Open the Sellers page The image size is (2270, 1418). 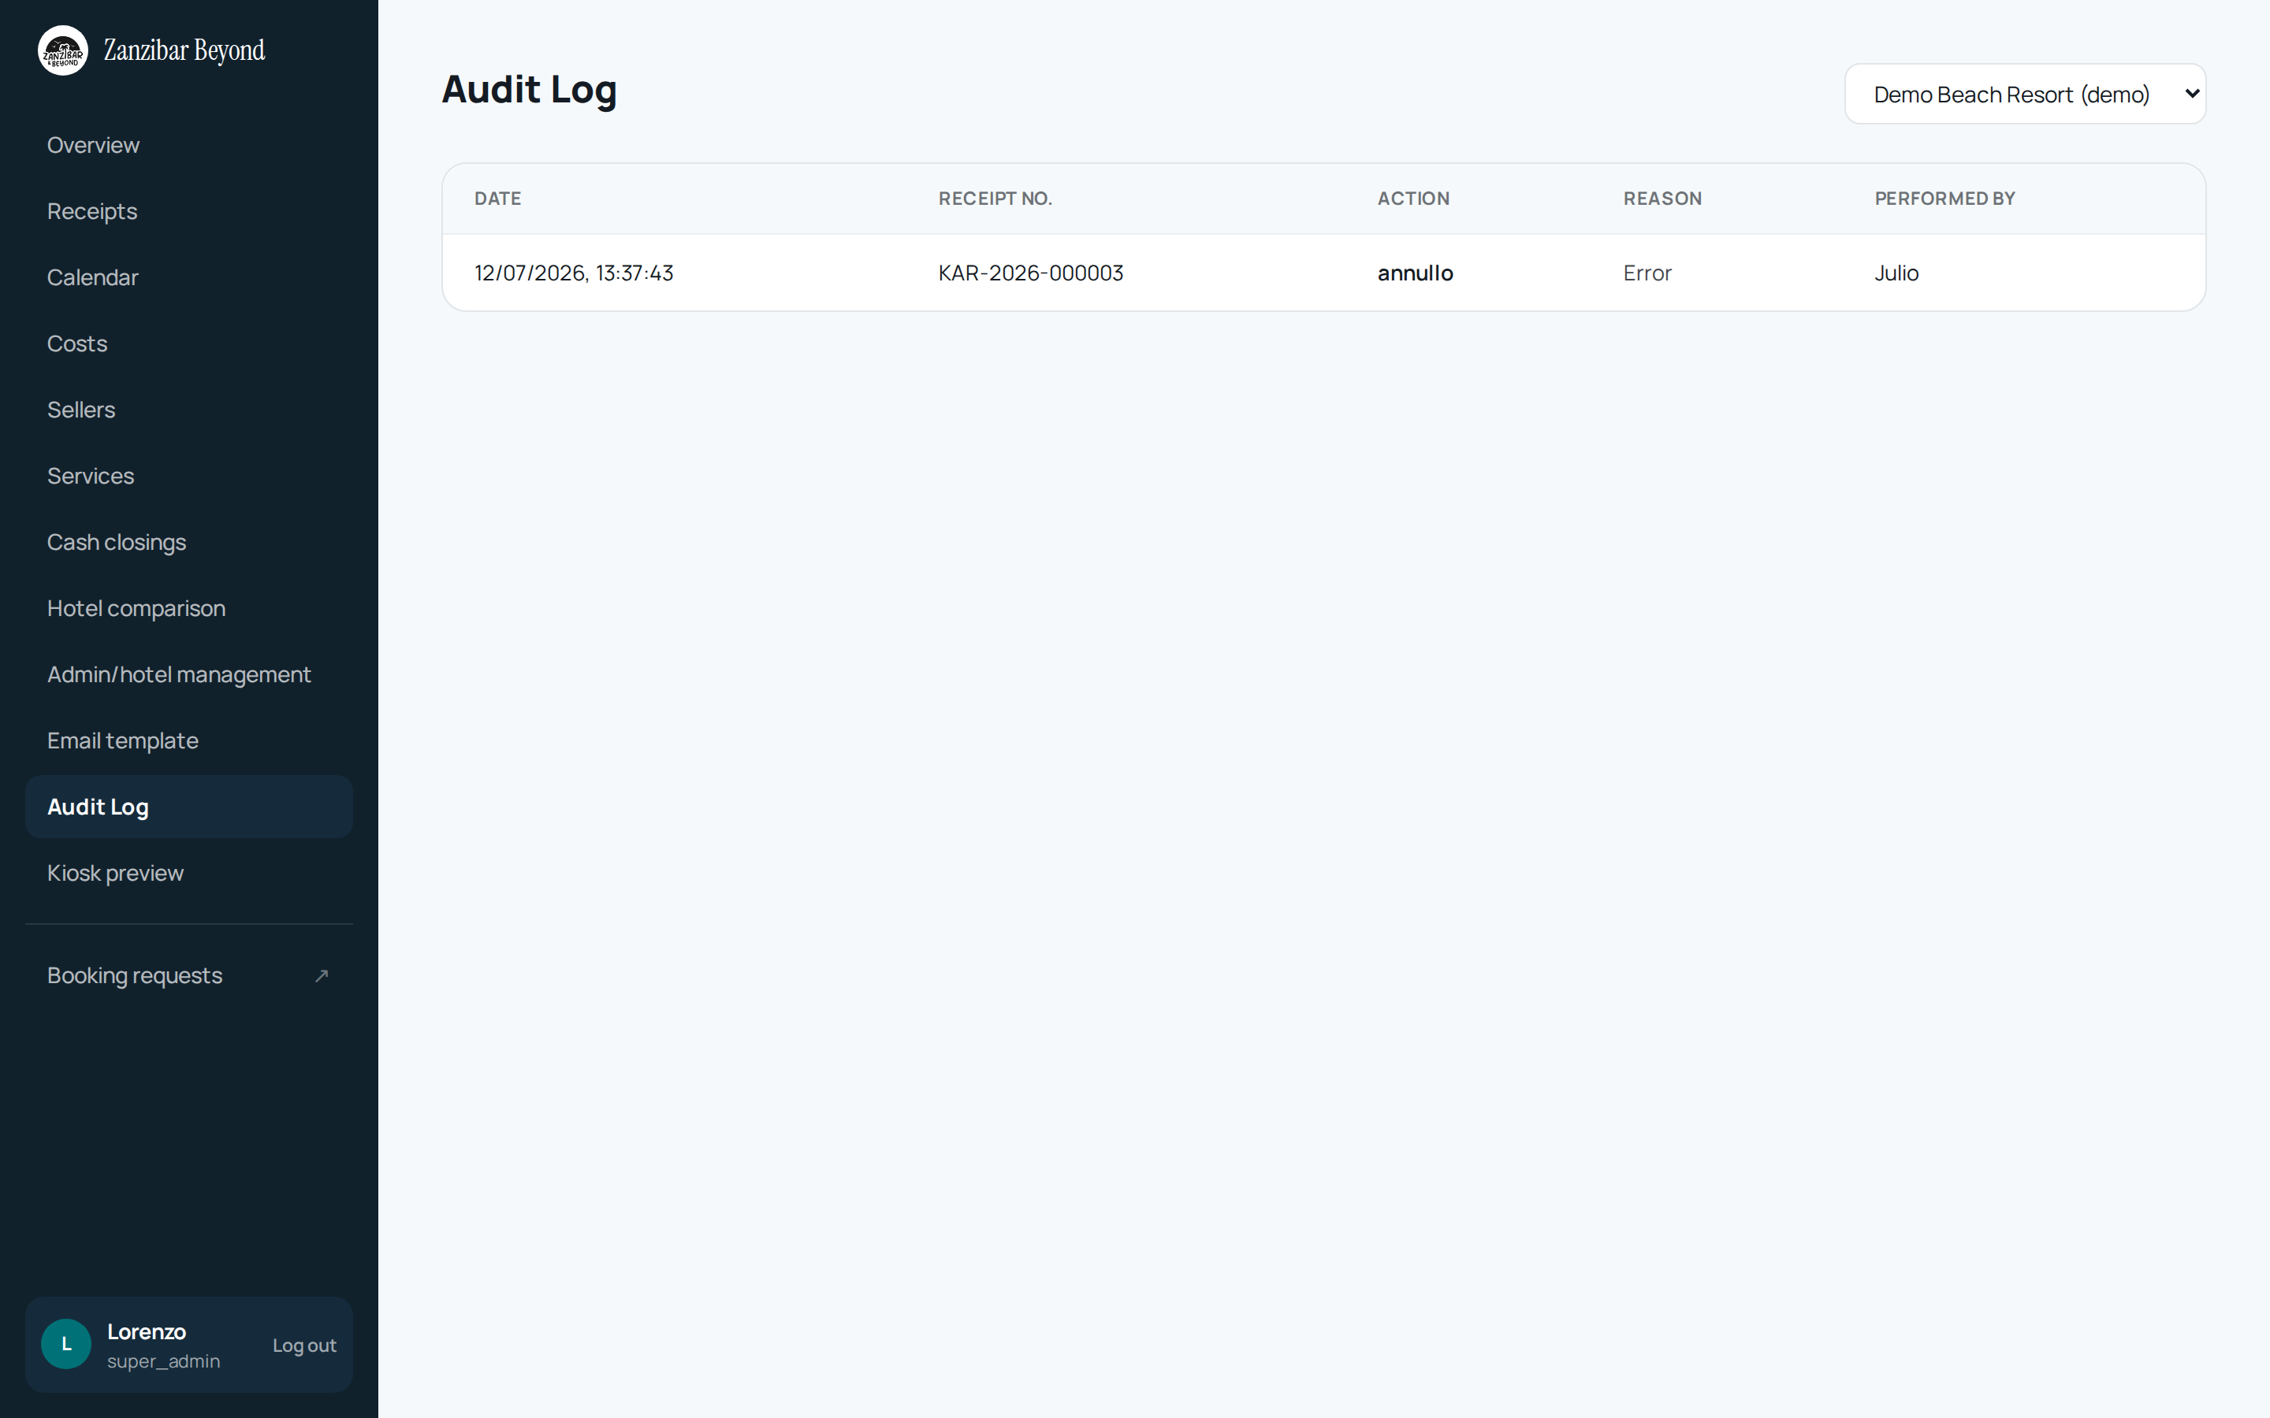188,410
